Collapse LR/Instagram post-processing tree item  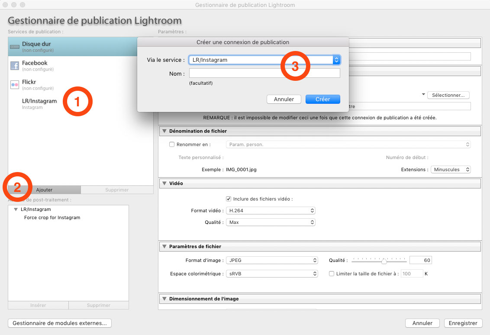coord(16,209)
